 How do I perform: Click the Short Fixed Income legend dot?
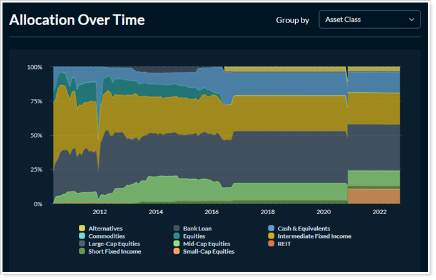pyautogui.click(x=82, y=251)
